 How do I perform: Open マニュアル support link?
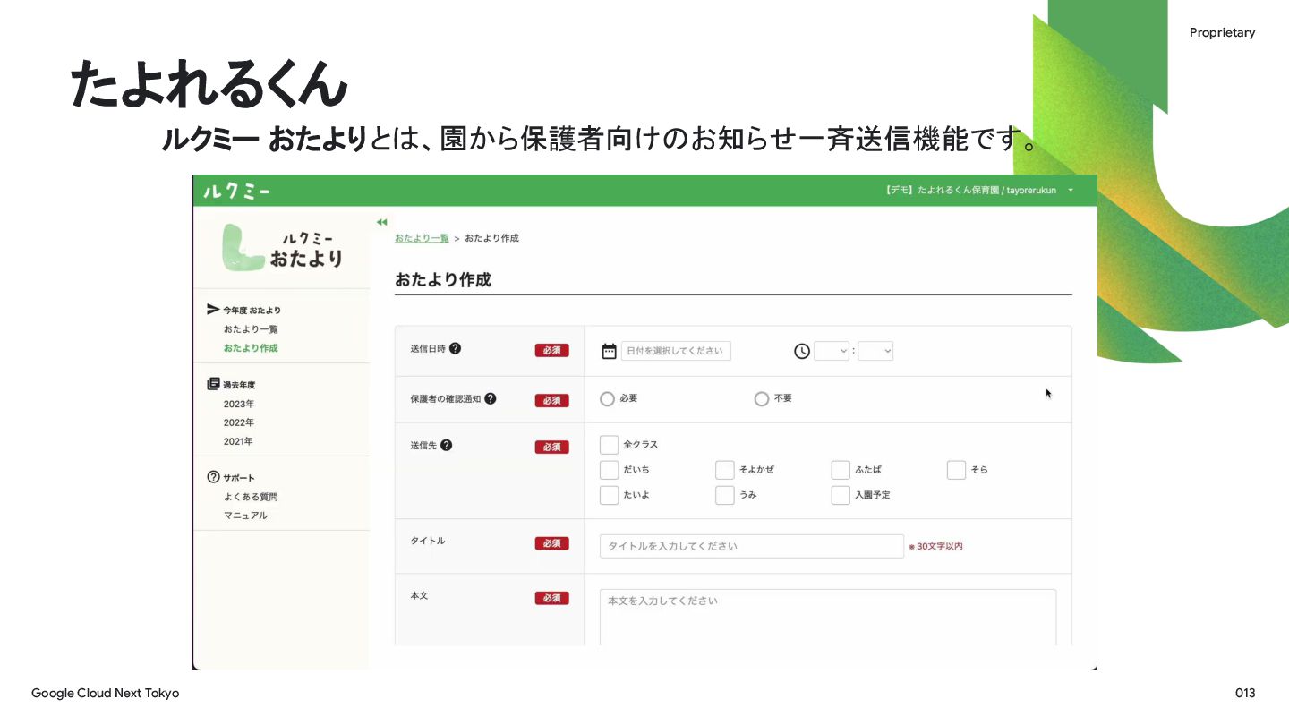point(245,516)
